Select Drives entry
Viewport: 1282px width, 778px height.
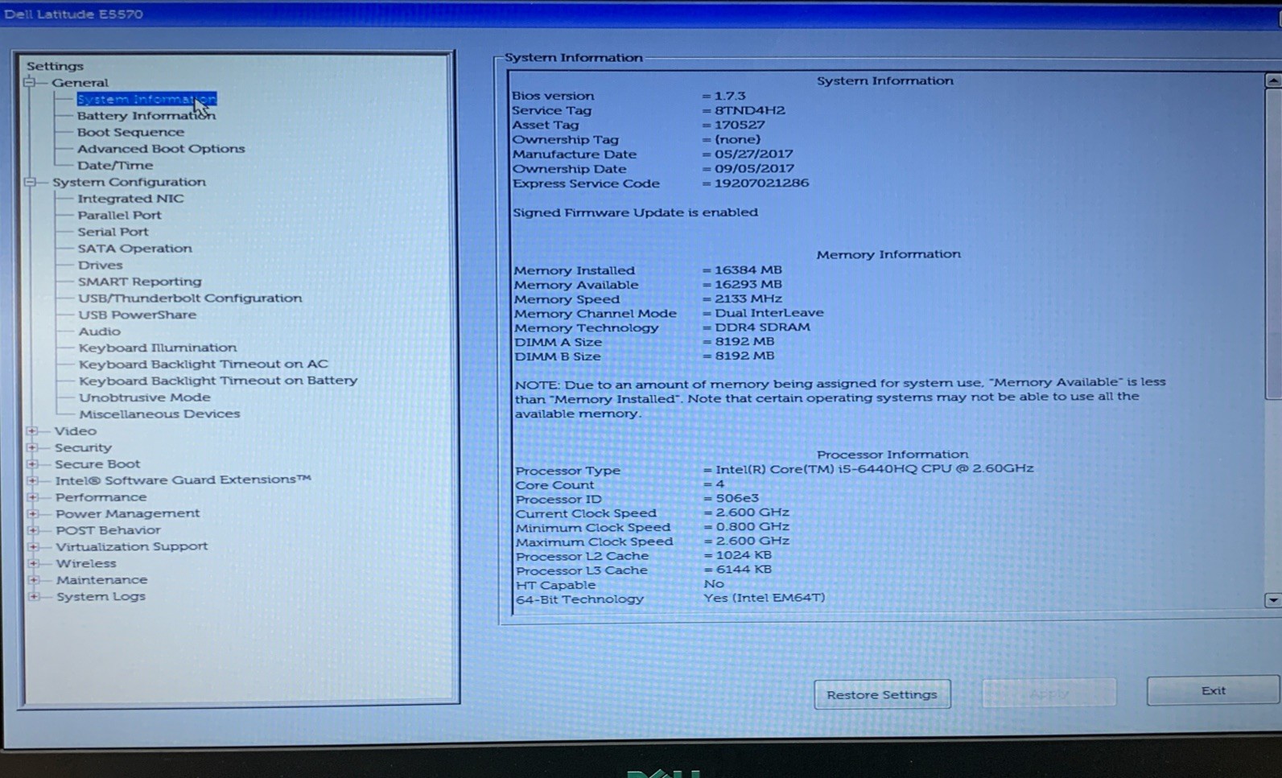pyautogui.click(x=101, y=265)
